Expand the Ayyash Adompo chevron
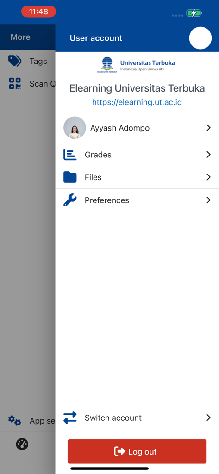This screenshot has width=219, height=474. [x=208, y=128]
